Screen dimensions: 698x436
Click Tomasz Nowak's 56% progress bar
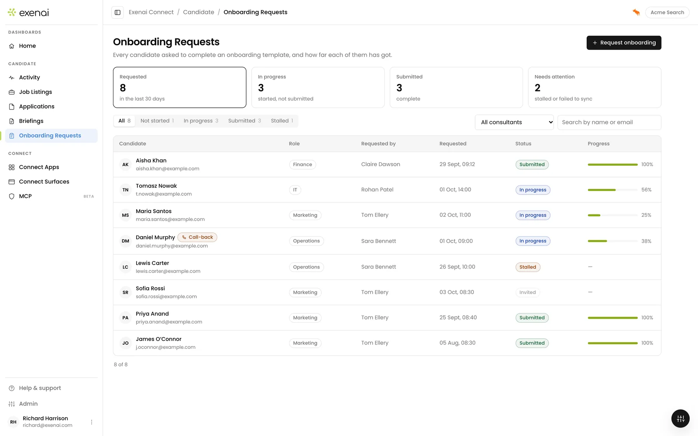pyautogui.click(x=612, y=190)
